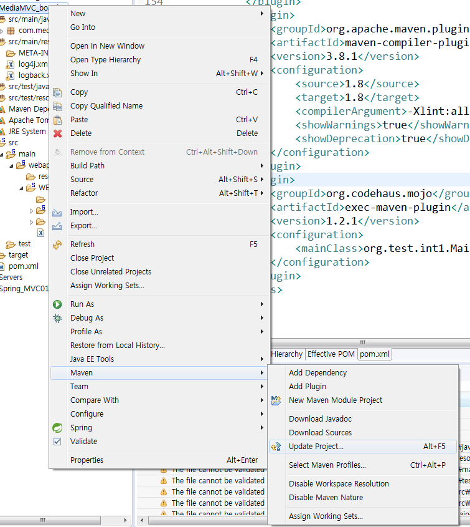This screenshot has height=527, width=470.
Task: Collapse the main folder in tree
Action: coord(2,154)
